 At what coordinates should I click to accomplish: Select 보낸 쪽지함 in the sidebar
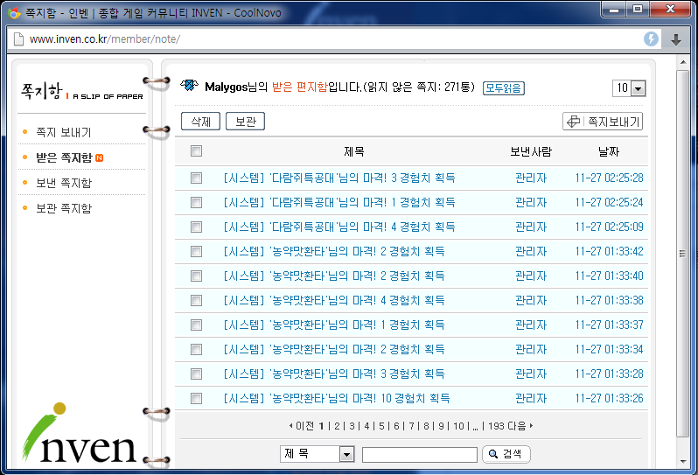click(x=64, y=183)
